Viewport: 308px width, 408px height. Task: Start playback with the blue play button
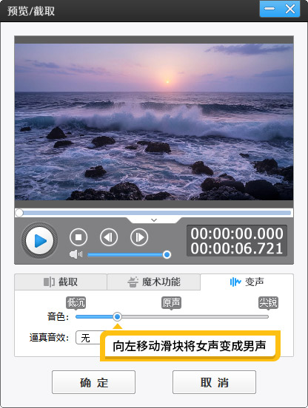(39, 240)
